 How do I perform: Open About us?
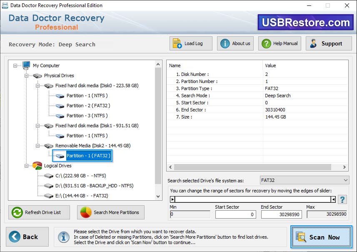(235, 43)
